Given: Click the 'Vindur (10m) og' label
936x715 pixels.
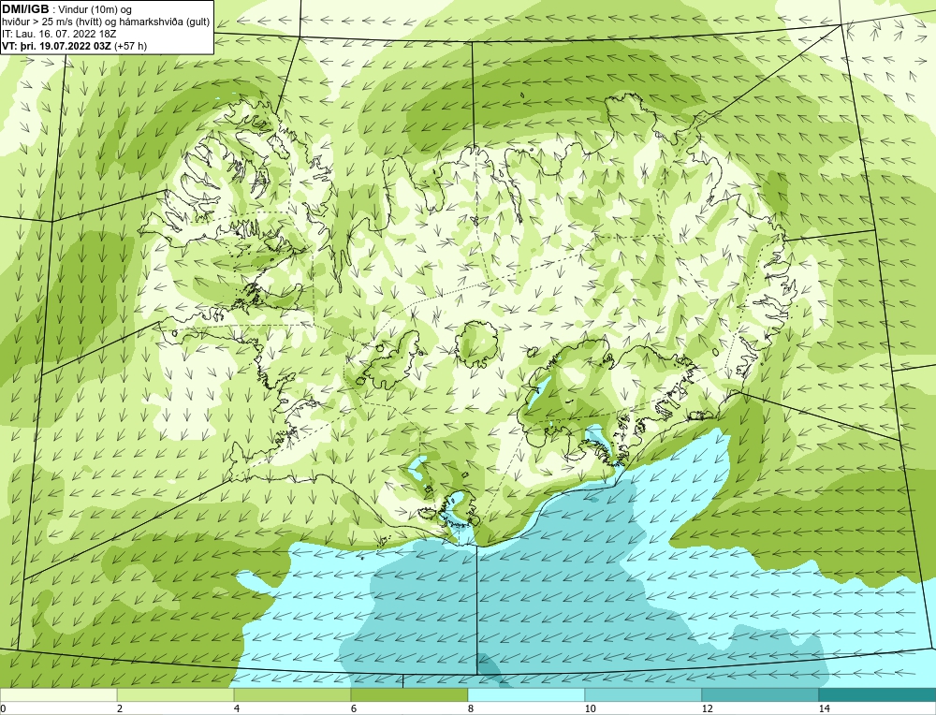Looking at the screenshot, I should [x=95, y=10].
